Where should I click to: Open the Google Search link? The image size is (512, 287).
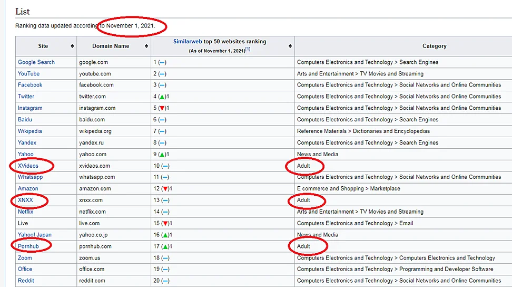coord(36,62)
